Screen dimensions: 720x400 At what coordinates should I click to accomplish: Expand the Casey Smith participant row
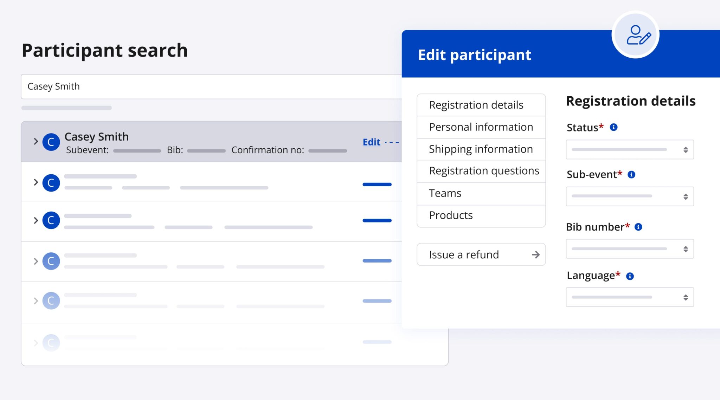36,142
